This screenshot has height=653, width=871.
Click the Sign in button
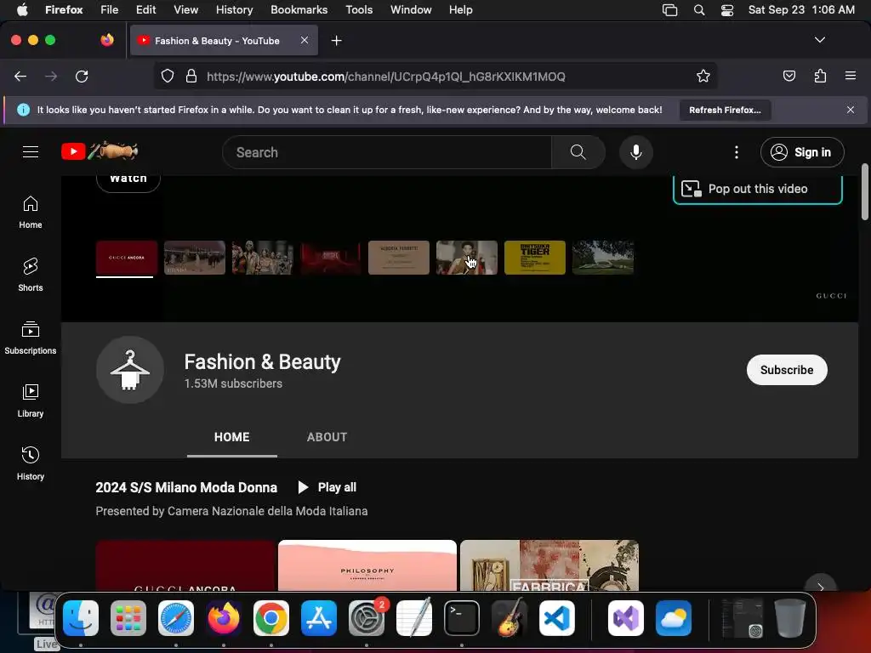coord(802,152)
